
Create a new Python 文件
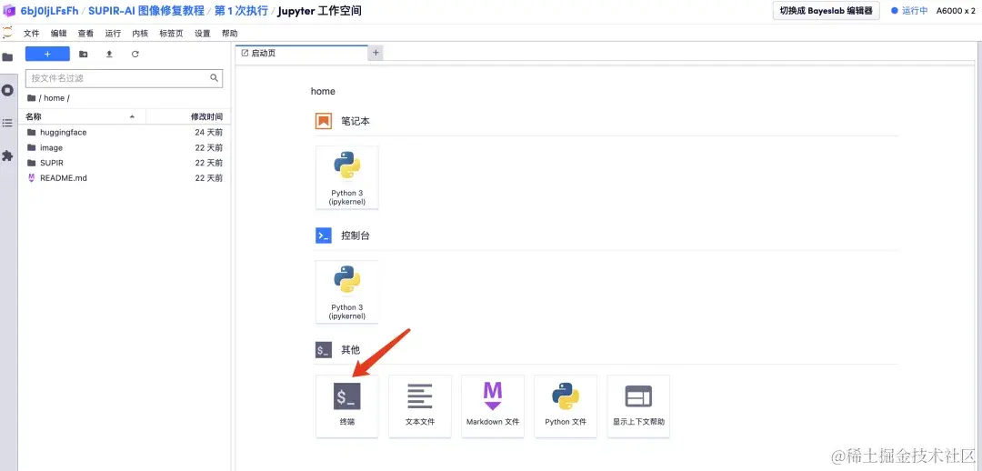(x=566, y=406)
